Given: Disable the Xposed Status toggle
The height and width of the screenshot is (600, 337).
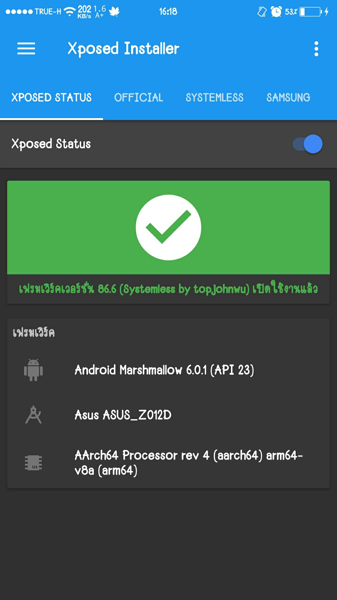Looking at the screenshot, I should (307, 144).
